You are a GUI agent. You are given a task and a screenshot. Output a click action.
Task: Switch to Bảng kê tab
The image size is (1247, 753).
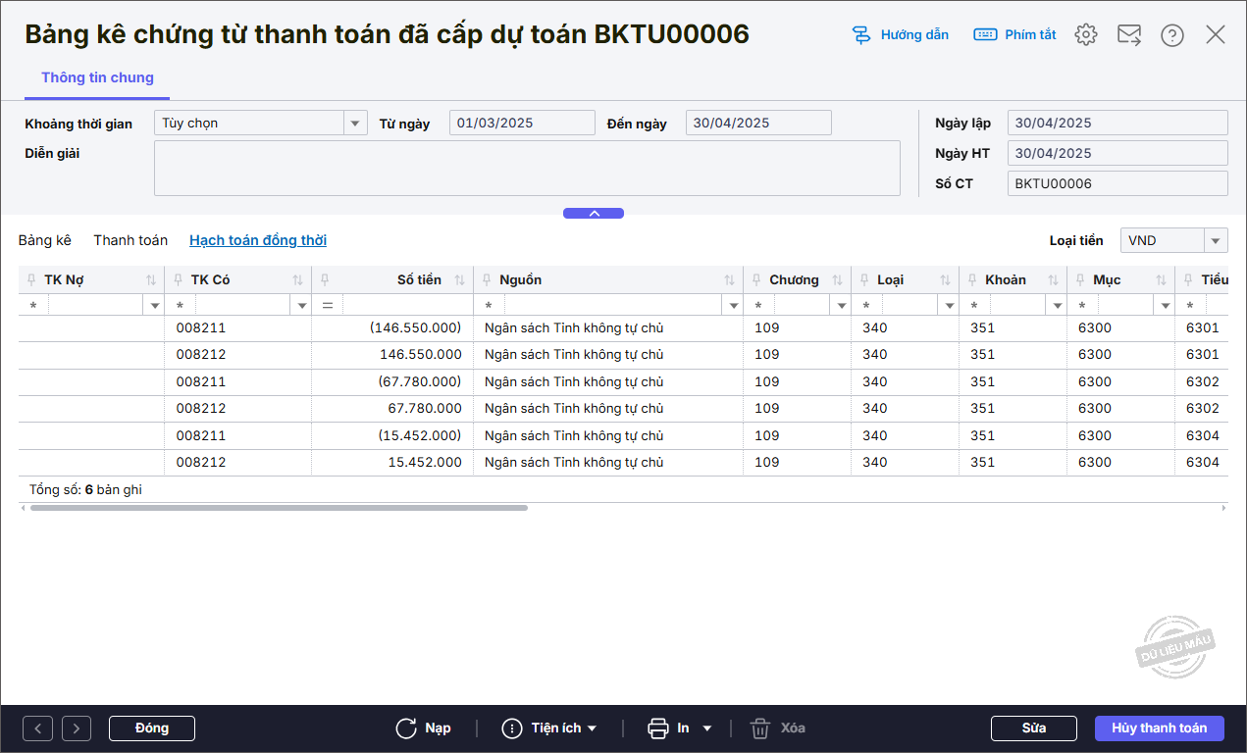[45, 240]
